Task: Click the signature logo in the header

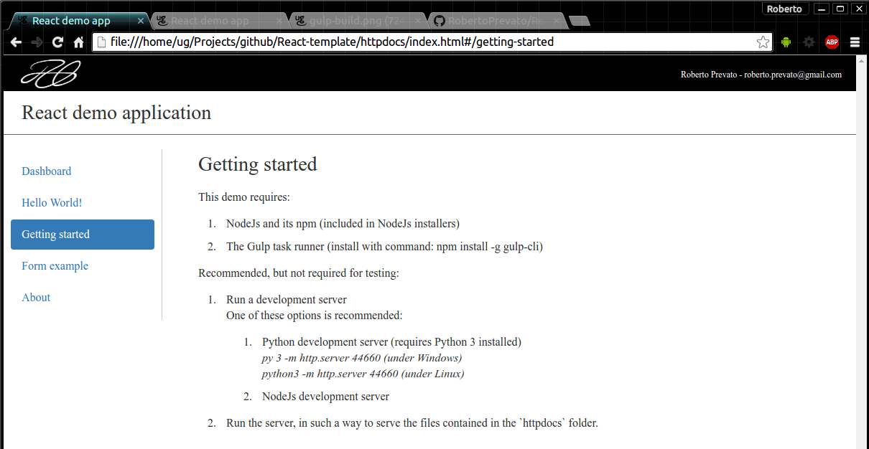Action: pyautogui.click(x=50, y=74)
